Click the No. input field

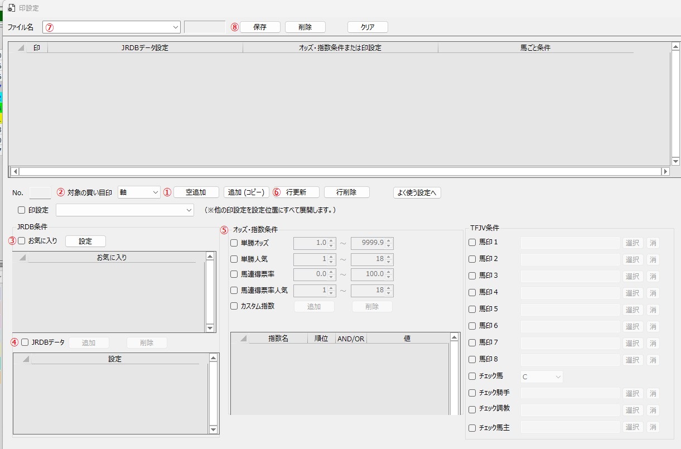click(x=40, y=192)
